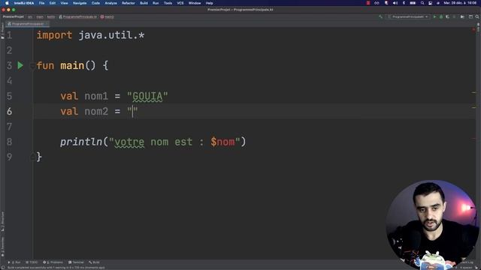481x270 pixels.
Task: Click the main() breadcrumb
Action: point(107,16)
